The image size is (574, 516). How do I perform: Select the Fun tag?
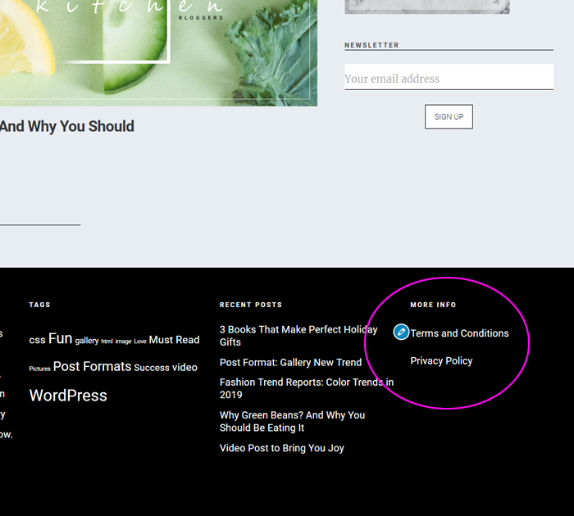(60, 338)
